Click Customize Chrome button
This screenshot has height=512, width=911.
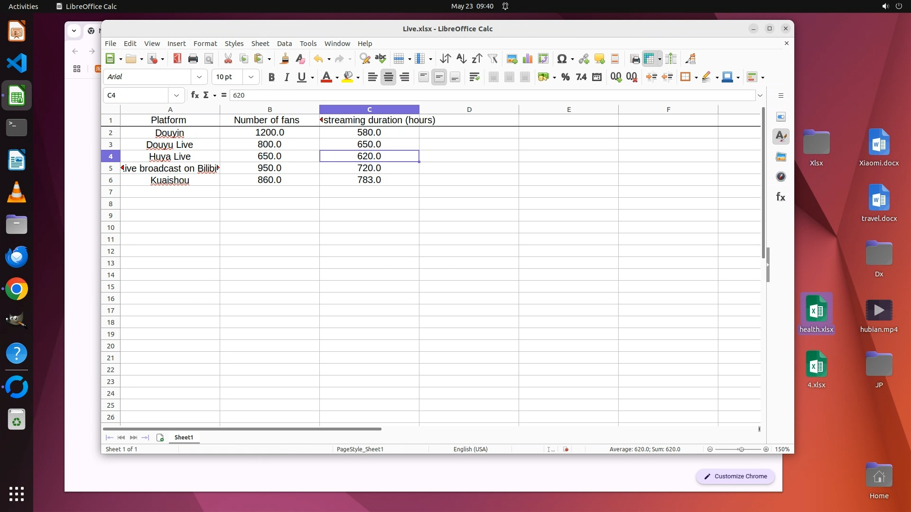pyautogui.click(x=735, y=476)
